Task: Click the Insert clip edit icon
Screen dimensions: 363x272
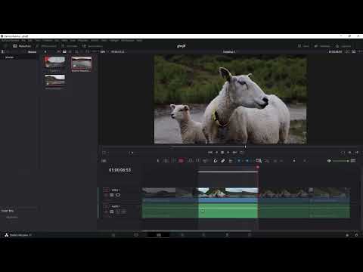Action: [191, 161]
